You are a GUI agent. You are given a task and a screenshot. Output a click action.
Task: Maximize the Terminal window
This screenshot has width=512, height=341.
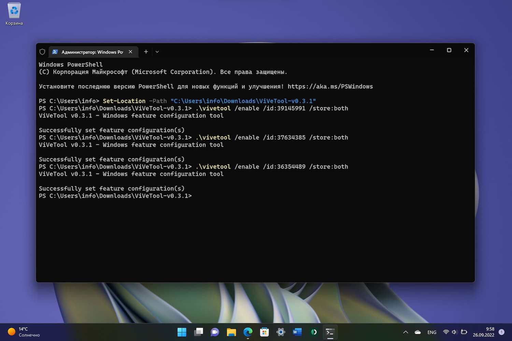(449, 50)
